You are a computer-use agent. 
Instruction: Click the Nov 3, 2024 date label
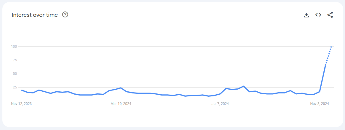320,104
